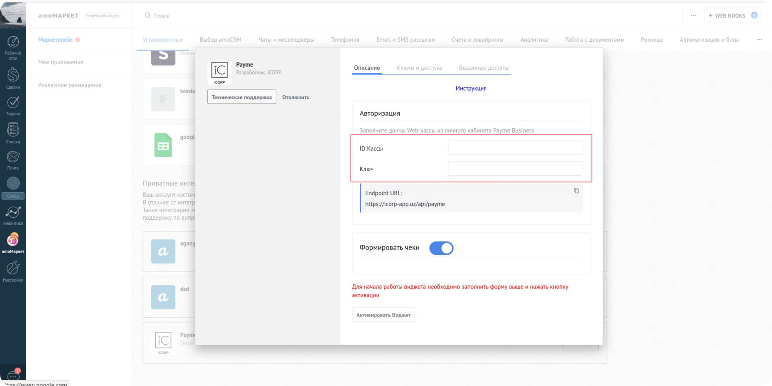The width and height of the screenshot is (772, 386).
Task: Copy the Endpoint URL
Action: 576,191
